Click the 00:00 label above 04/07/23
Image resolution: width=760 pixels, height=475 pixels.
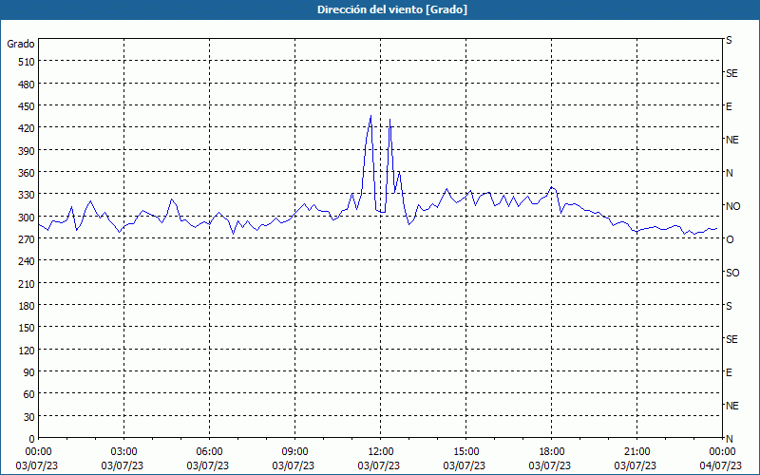coord(722,452)
